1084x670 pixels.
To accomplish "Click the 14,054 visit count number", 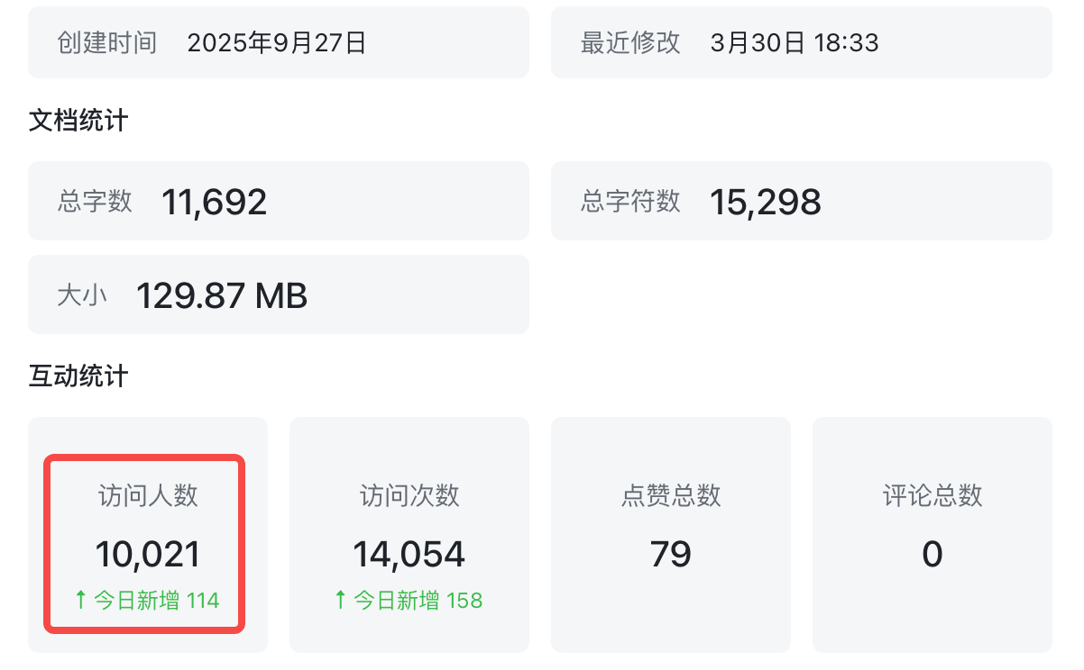I will pyautogui.click(x=409, y=554).
